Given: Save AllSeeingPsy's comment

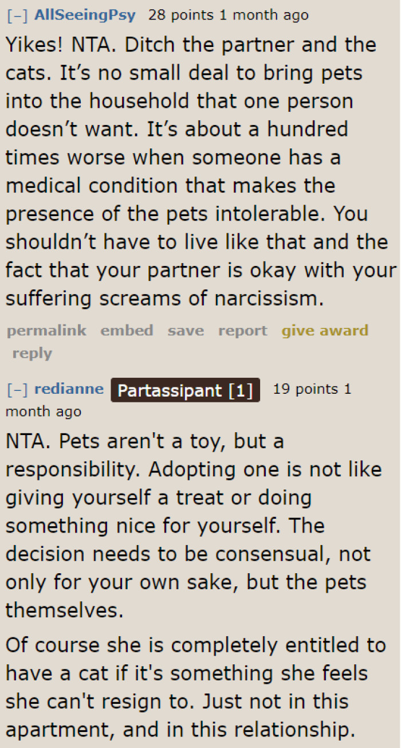Looking at the screenshot, I should tap(186, 330).
